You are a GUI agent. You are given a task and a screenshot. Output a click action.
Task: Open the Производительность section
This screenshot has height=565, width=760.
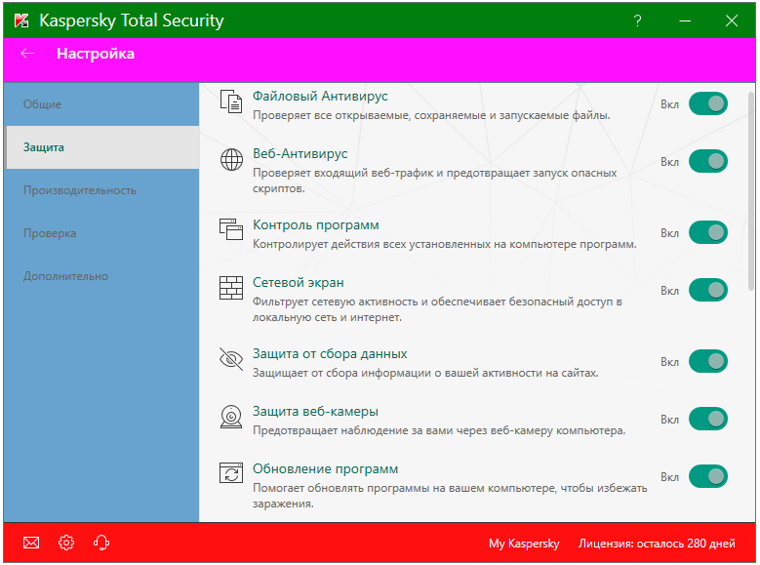click(x=80, y=190)
